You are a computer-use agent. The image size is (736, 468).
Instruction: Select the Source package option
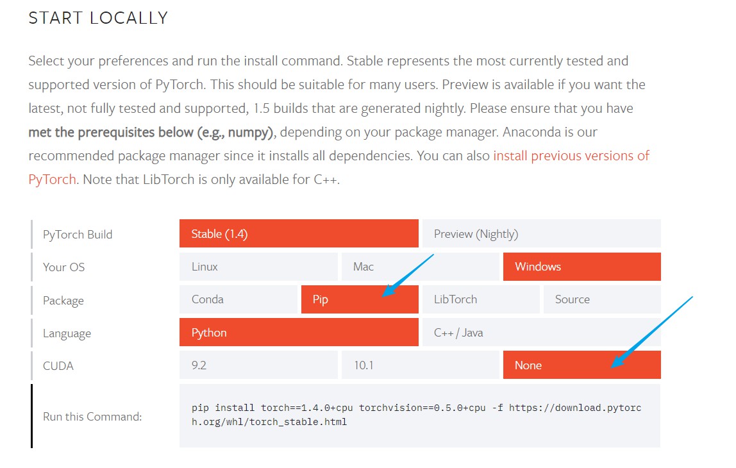pyautogui.click(x=602, y=299)
